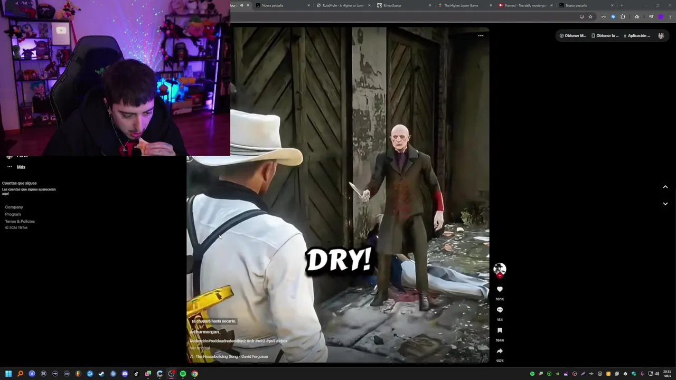Close the Rule34dle tab
This screenshot has width=676, height=380.
[369, 5]
